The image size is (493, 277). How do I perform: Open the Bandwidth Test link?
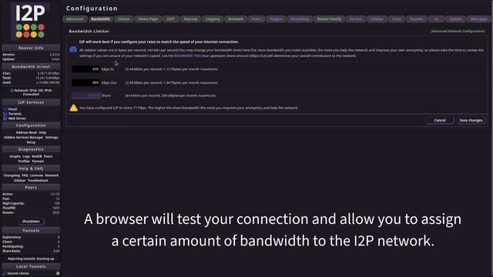pos(187,56)
